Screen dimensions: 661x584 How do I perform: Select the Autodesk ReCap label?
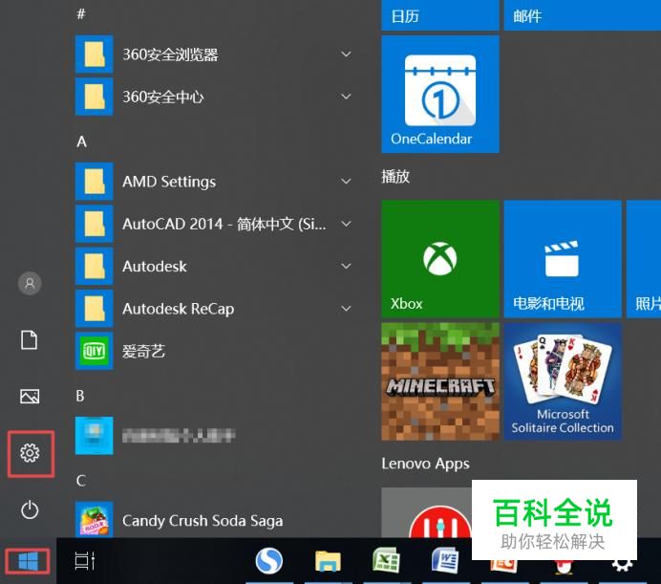pyautogui.click(x=178, y=309)
